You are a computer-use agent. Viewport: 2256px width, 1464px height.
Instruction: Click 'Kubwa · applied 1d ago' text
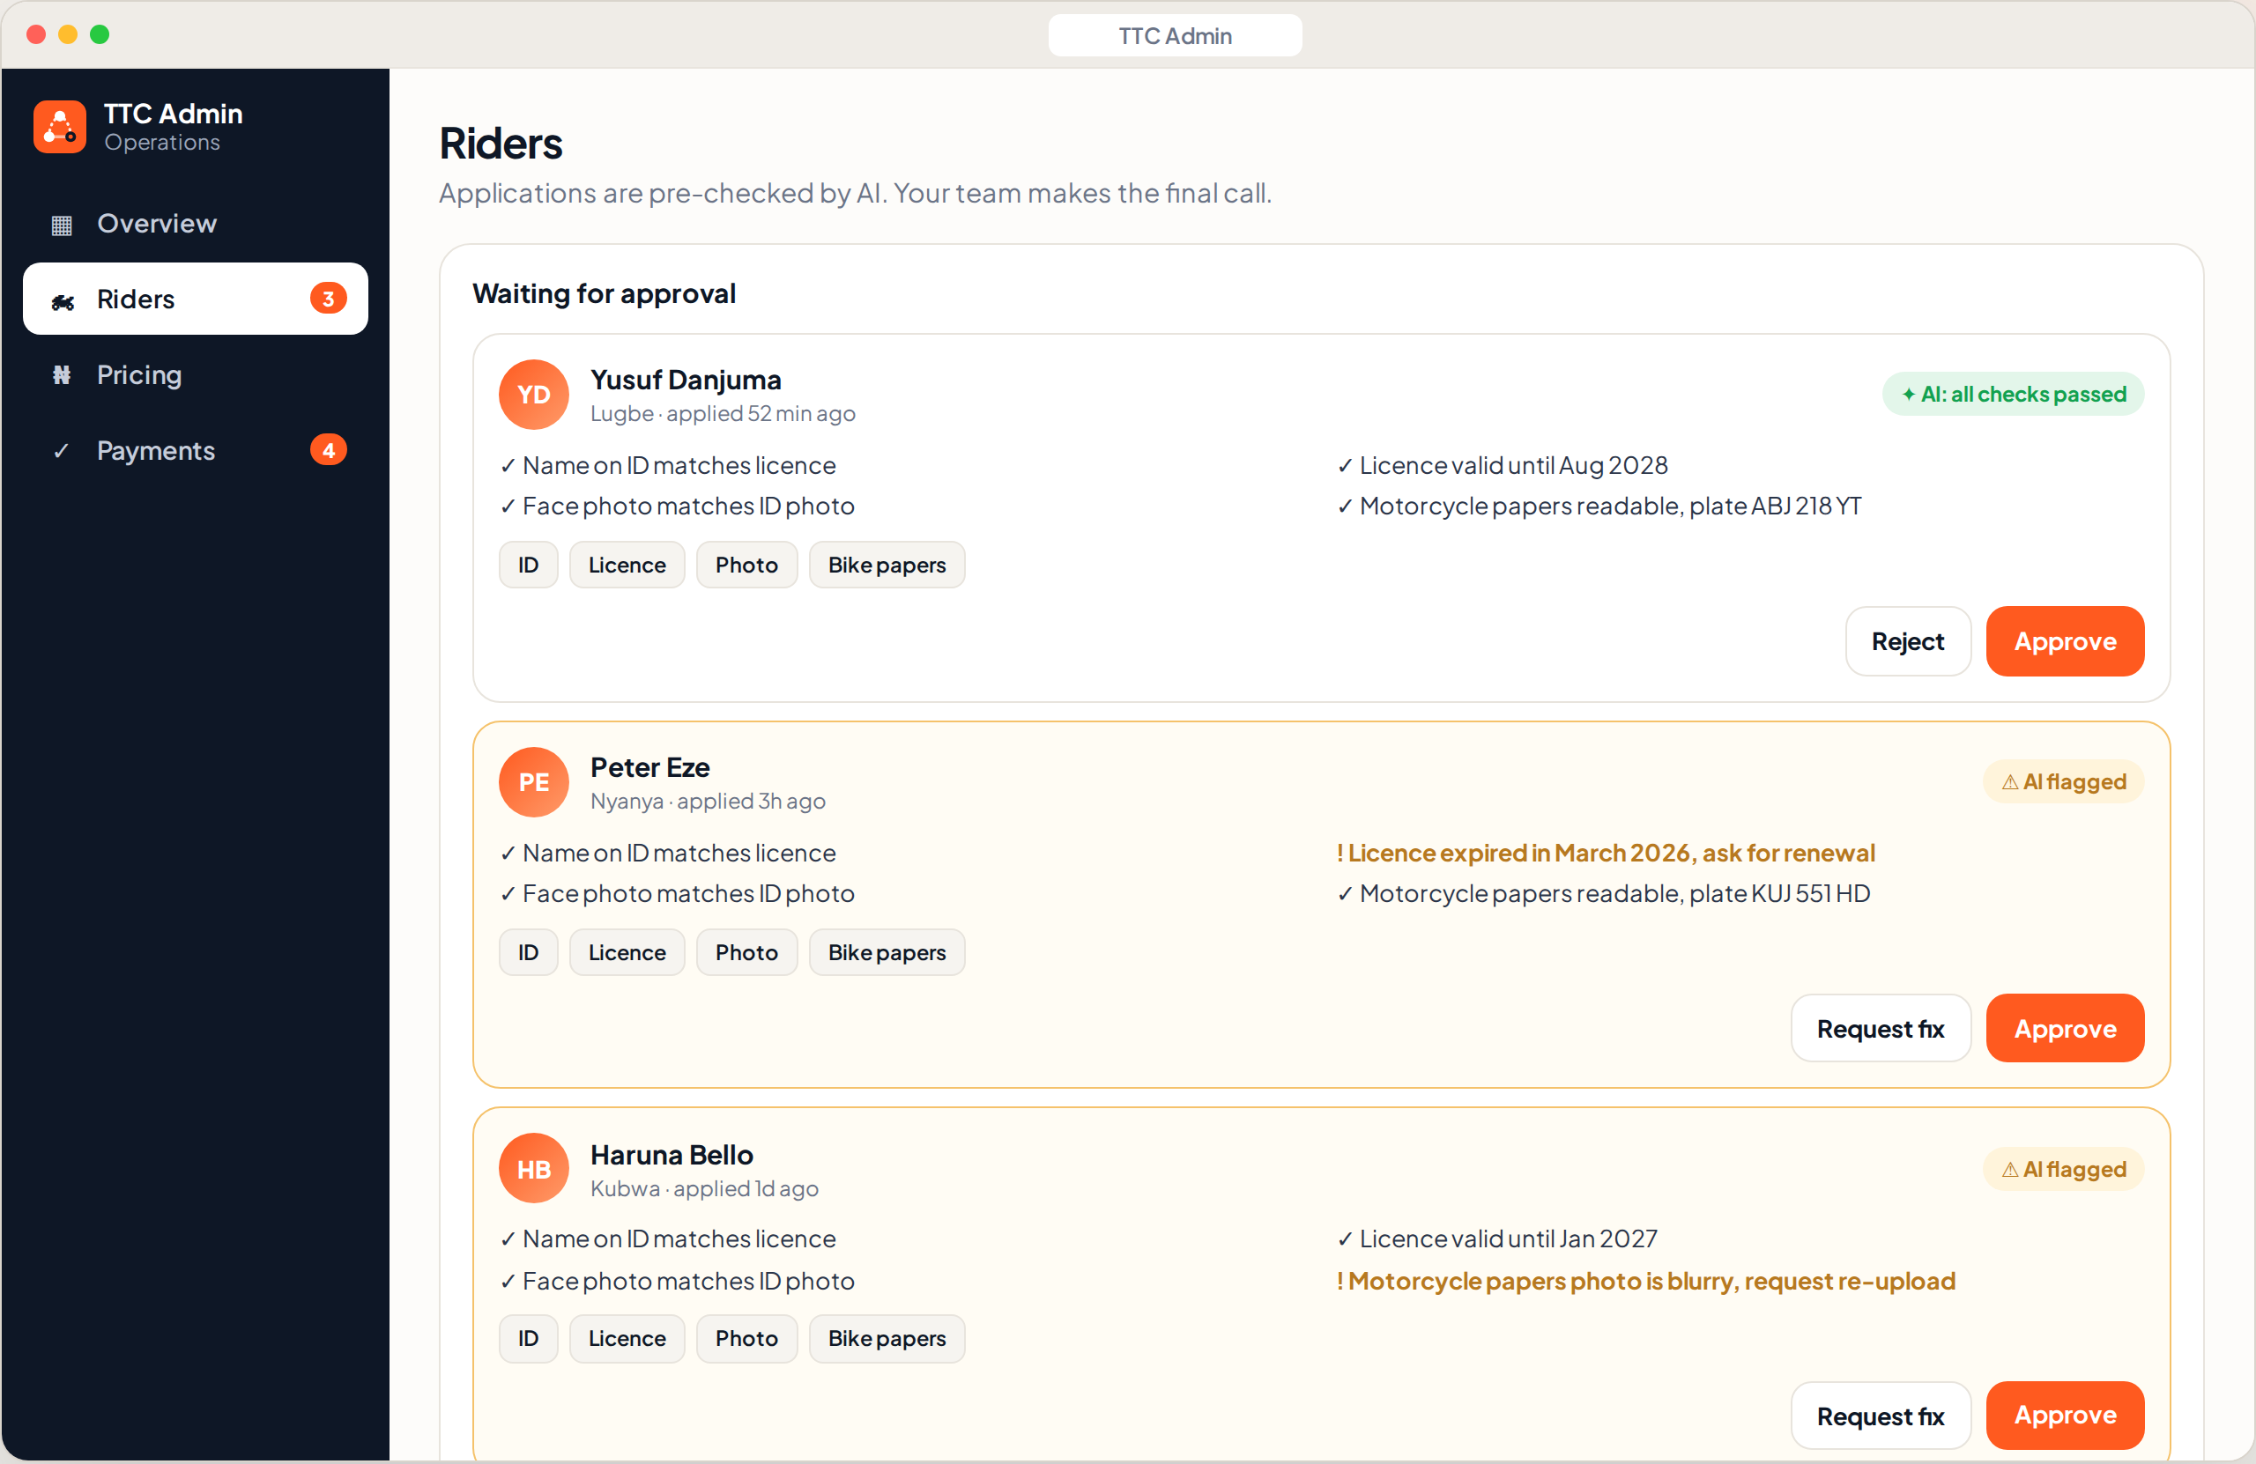click(703, 1188)
